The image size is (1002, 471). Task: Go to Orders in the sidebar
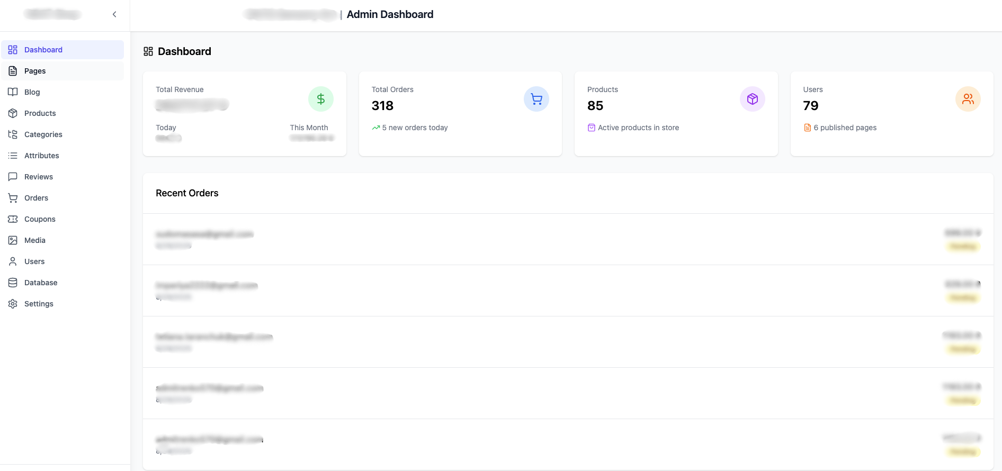click(36, 198)
